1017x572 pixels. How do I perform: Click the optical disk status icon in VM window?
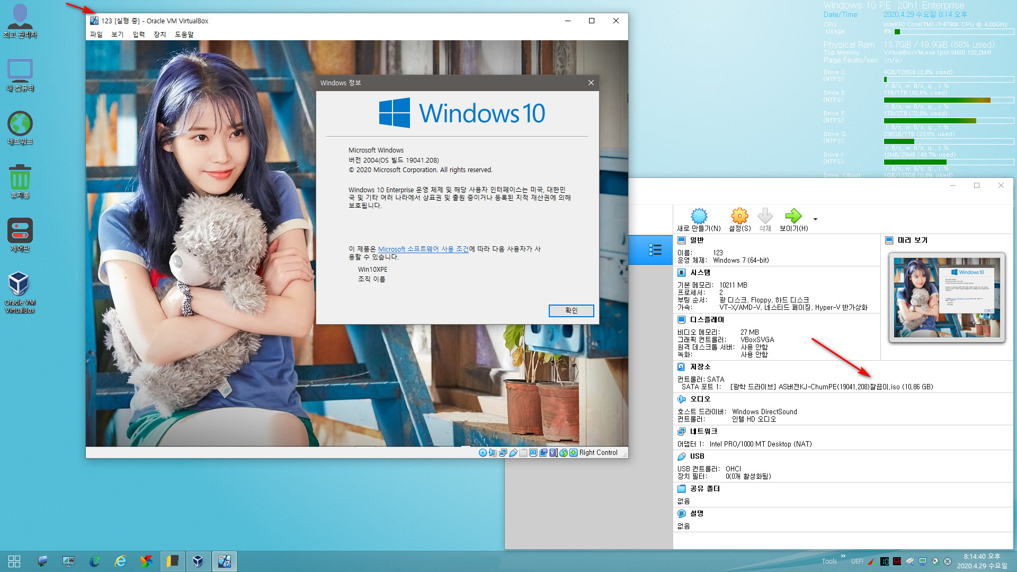[483, 453]
